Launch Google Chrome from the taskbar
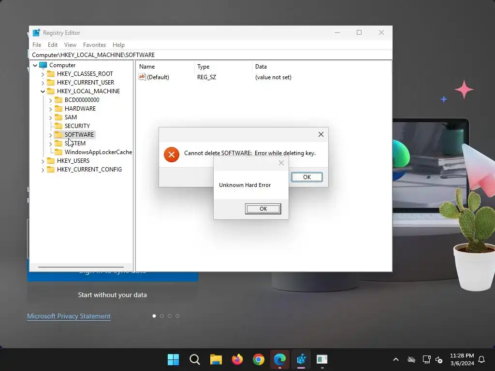495x371 pixels. pos(259,359)
